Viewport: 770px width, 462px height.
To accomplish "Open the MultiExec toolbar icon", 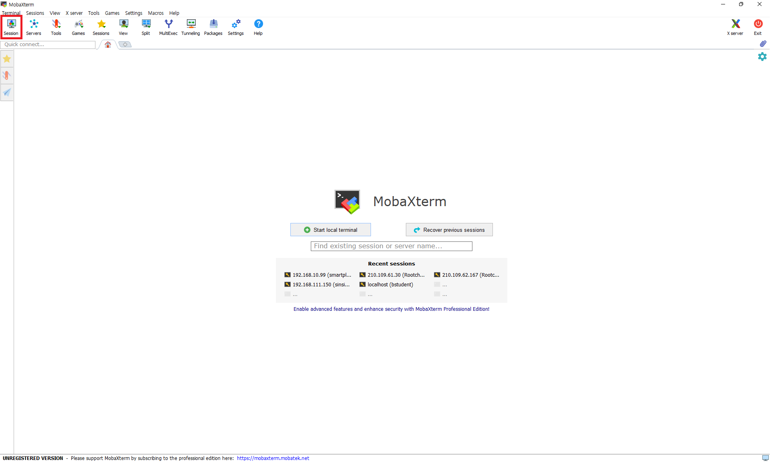I will point(168,27).
